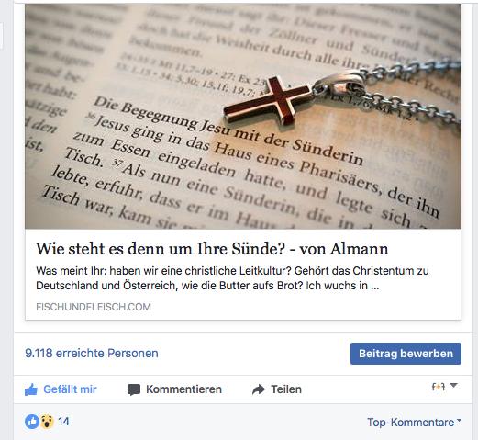
Task: Open the Bible and cross preview image
Action: click(x=243, y=117)
